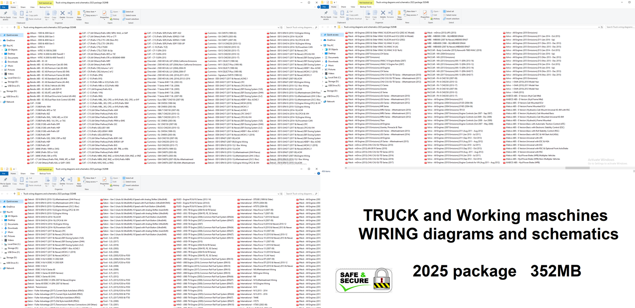Screen dimensions: 635x308
Task: Switch to View tab in top-left window
Action: [x=33, y=7]
